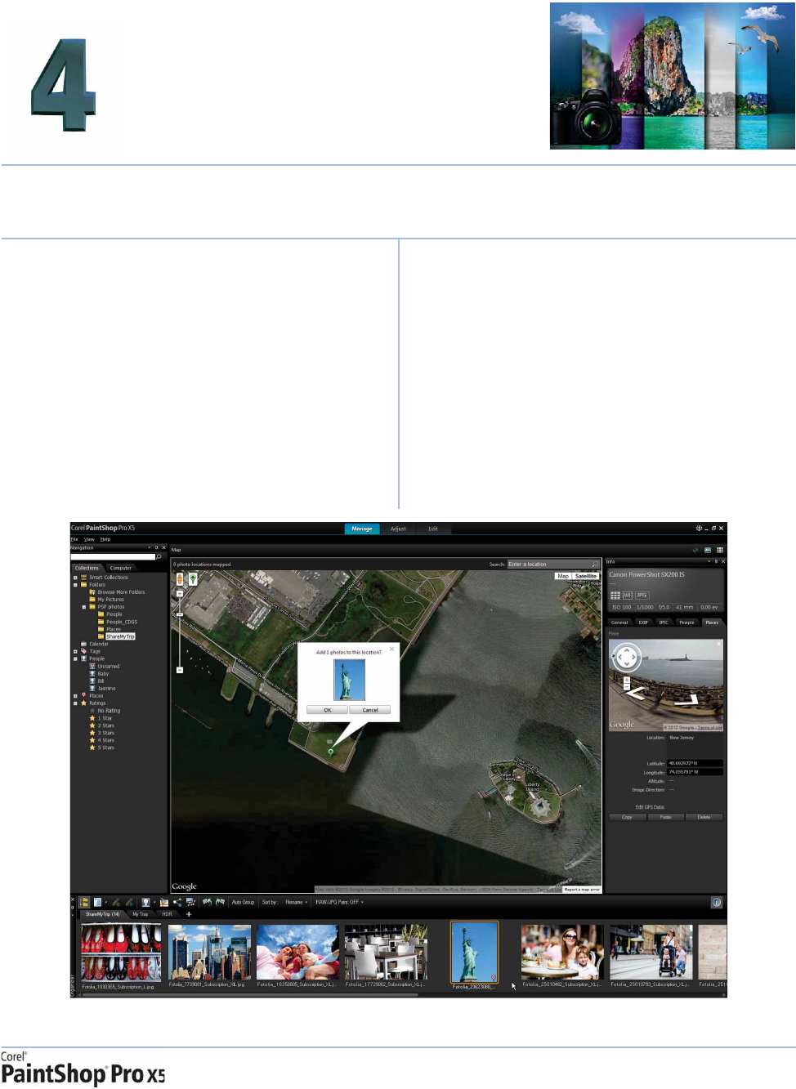Collapse the Folders node
This screenshot has width=796, height=1089.
(x=75, y=585)
